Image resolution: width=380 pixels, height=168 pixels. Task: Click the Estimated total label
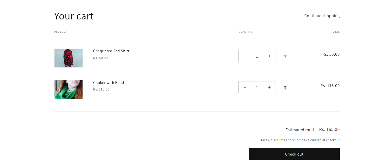300,130
